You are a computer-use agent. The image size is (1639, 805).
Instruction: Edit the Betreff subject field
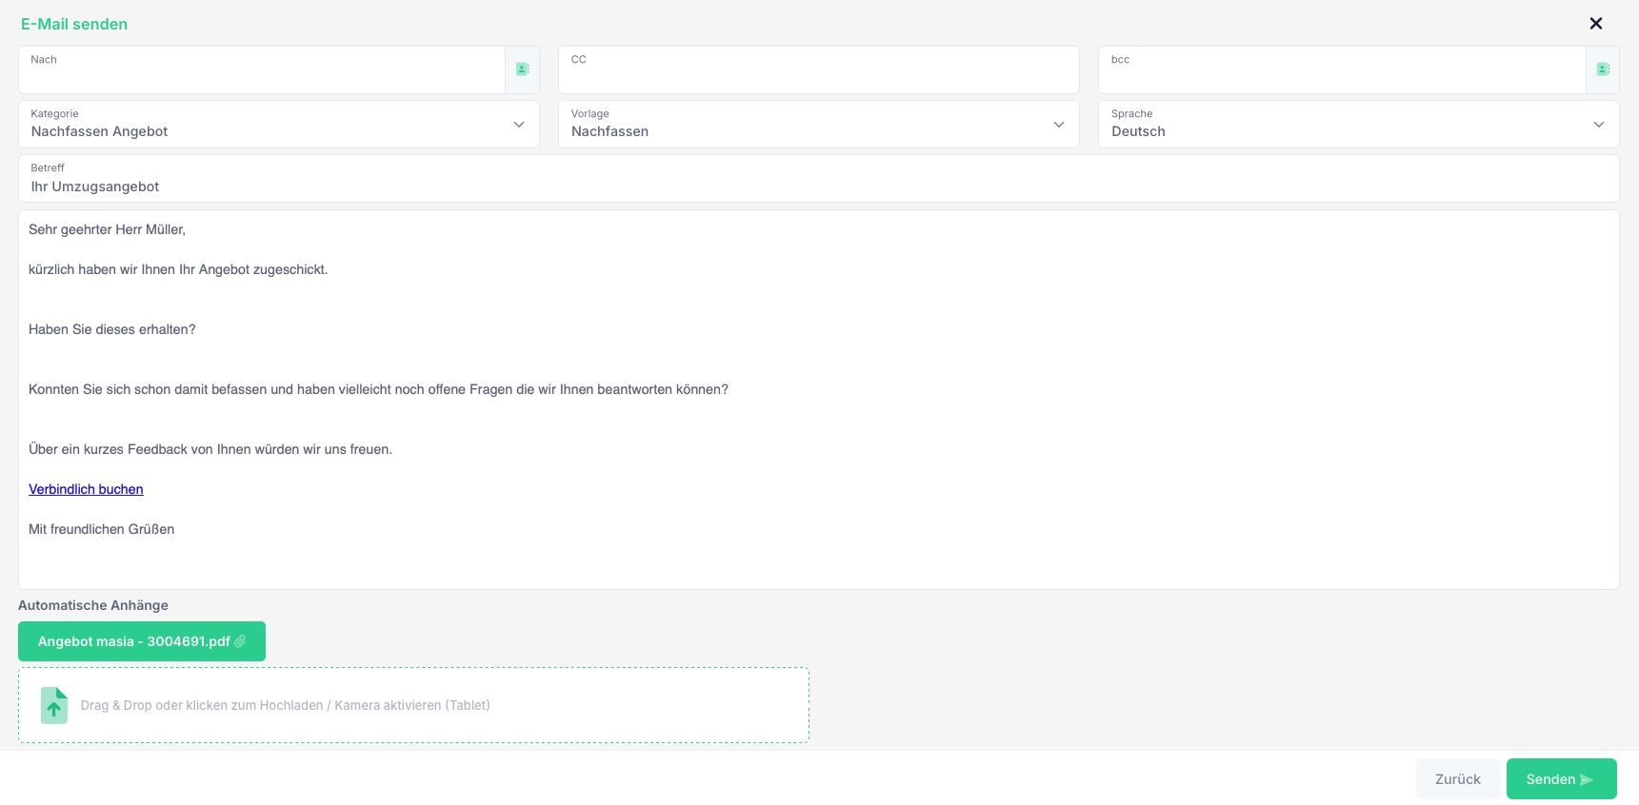[819, 179]
